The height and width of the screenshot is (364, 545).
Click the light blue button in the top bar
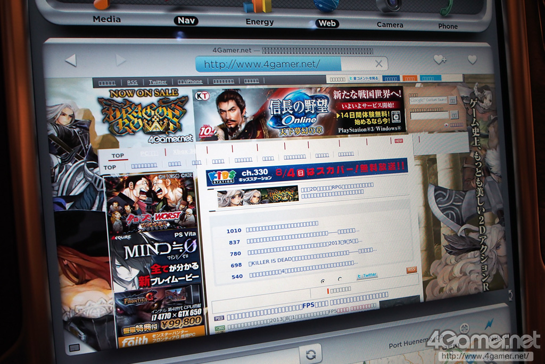tap(430, 78)
